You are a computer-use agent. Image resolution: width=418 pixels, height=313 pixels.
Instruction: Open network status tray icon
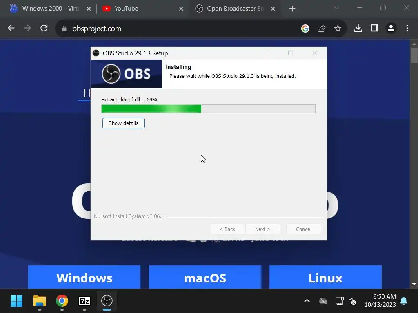339,301
